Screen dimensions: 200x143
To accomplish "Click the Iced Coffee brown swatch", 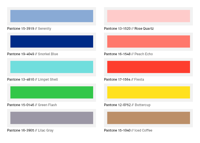I will (149, 118).
